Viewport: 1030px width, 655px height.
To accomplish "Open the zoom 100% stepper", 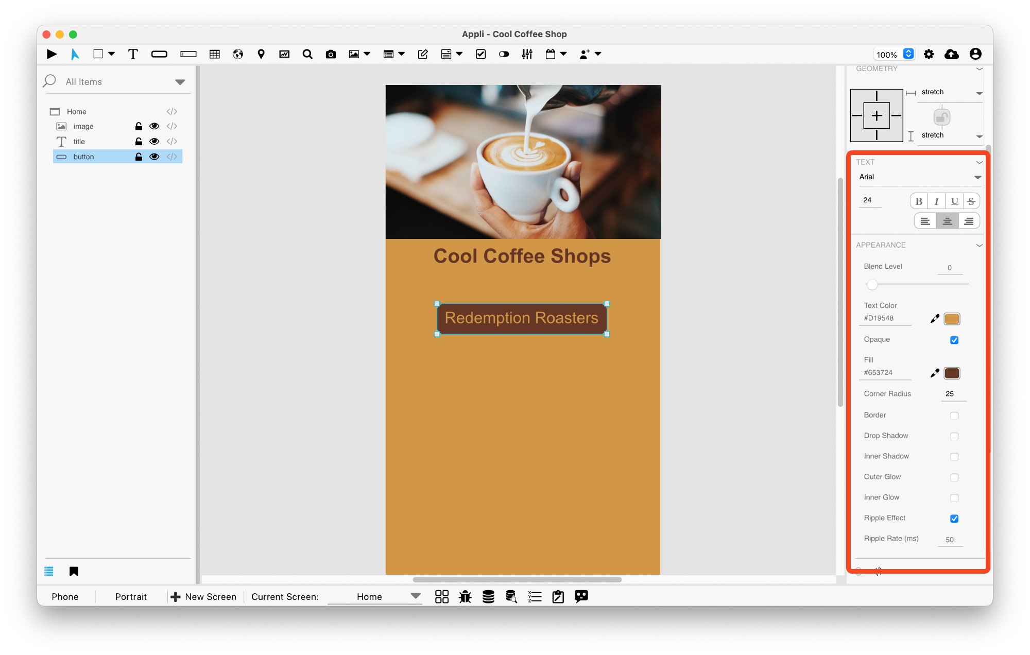I will 908,54.
